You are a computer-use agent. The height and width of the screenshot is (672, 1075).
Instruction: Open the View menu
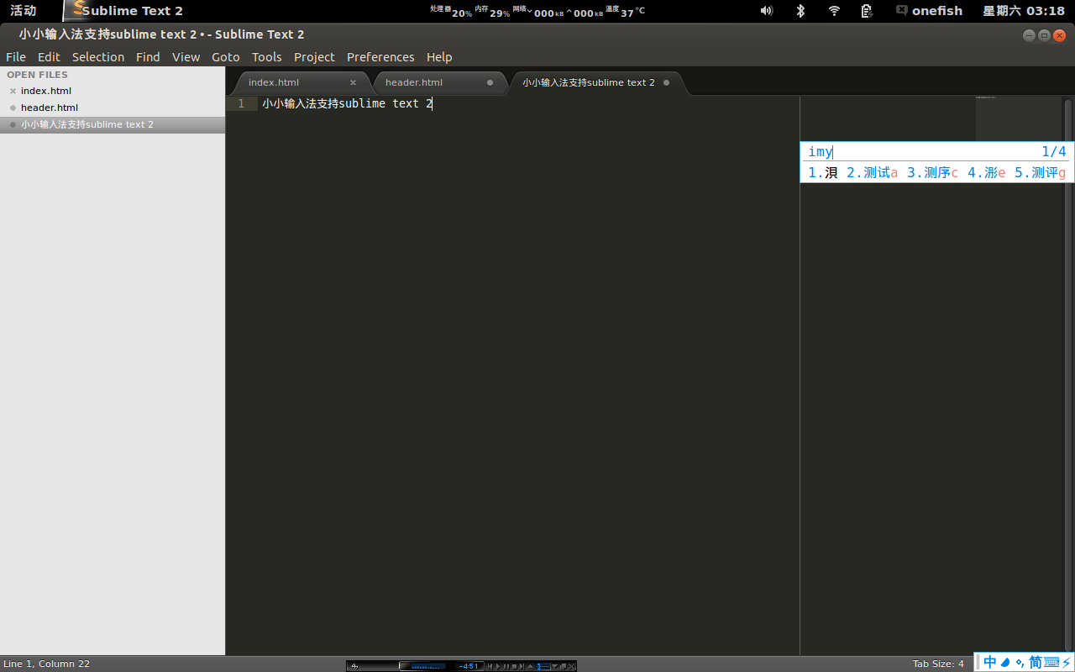click(x=186, y=57)
